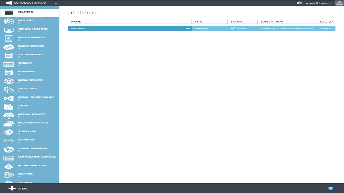Click the Windows Azure logo
344x193 pixels.
tap(26, 3)
